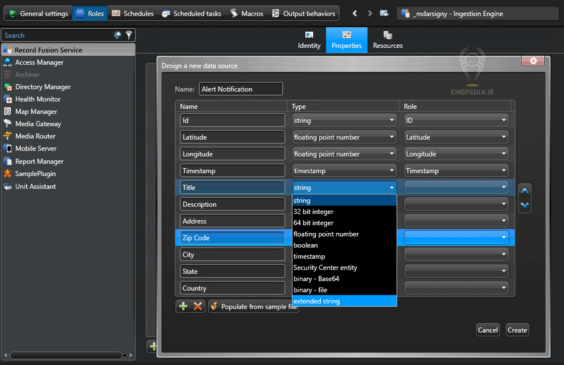Click the navigate forward arrow icon
564x365 pixels.
[370, 14]
